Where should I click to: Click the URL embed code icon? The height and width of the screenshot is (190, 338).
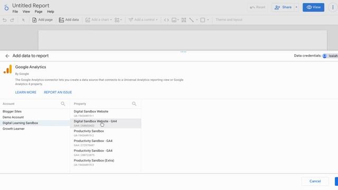166,20
